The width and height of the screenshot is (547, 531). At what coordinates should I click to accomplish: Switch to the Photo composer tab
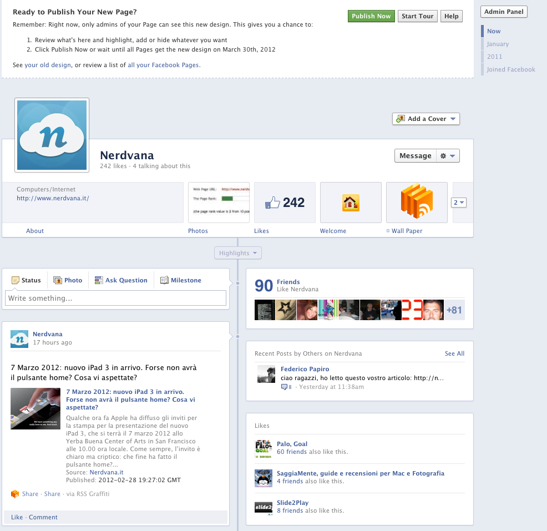[x=68, y=280]
